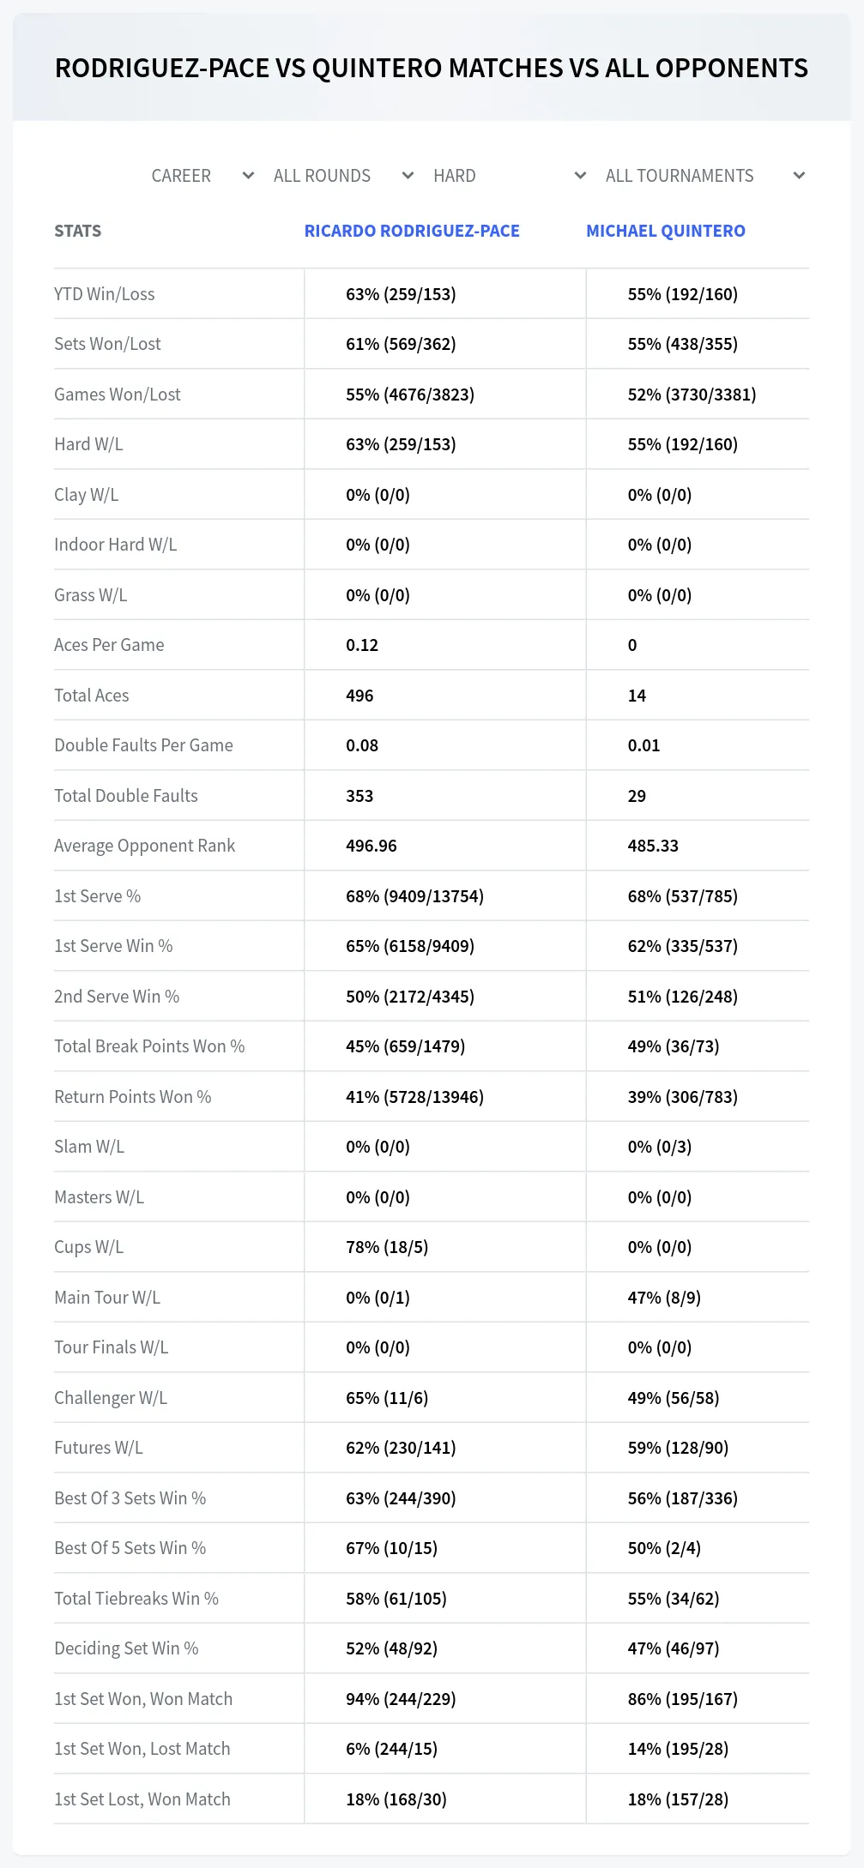This screenshot has height=1868, width=864.
Task: Click the page title heading
Action: click(x=432, y=69)
